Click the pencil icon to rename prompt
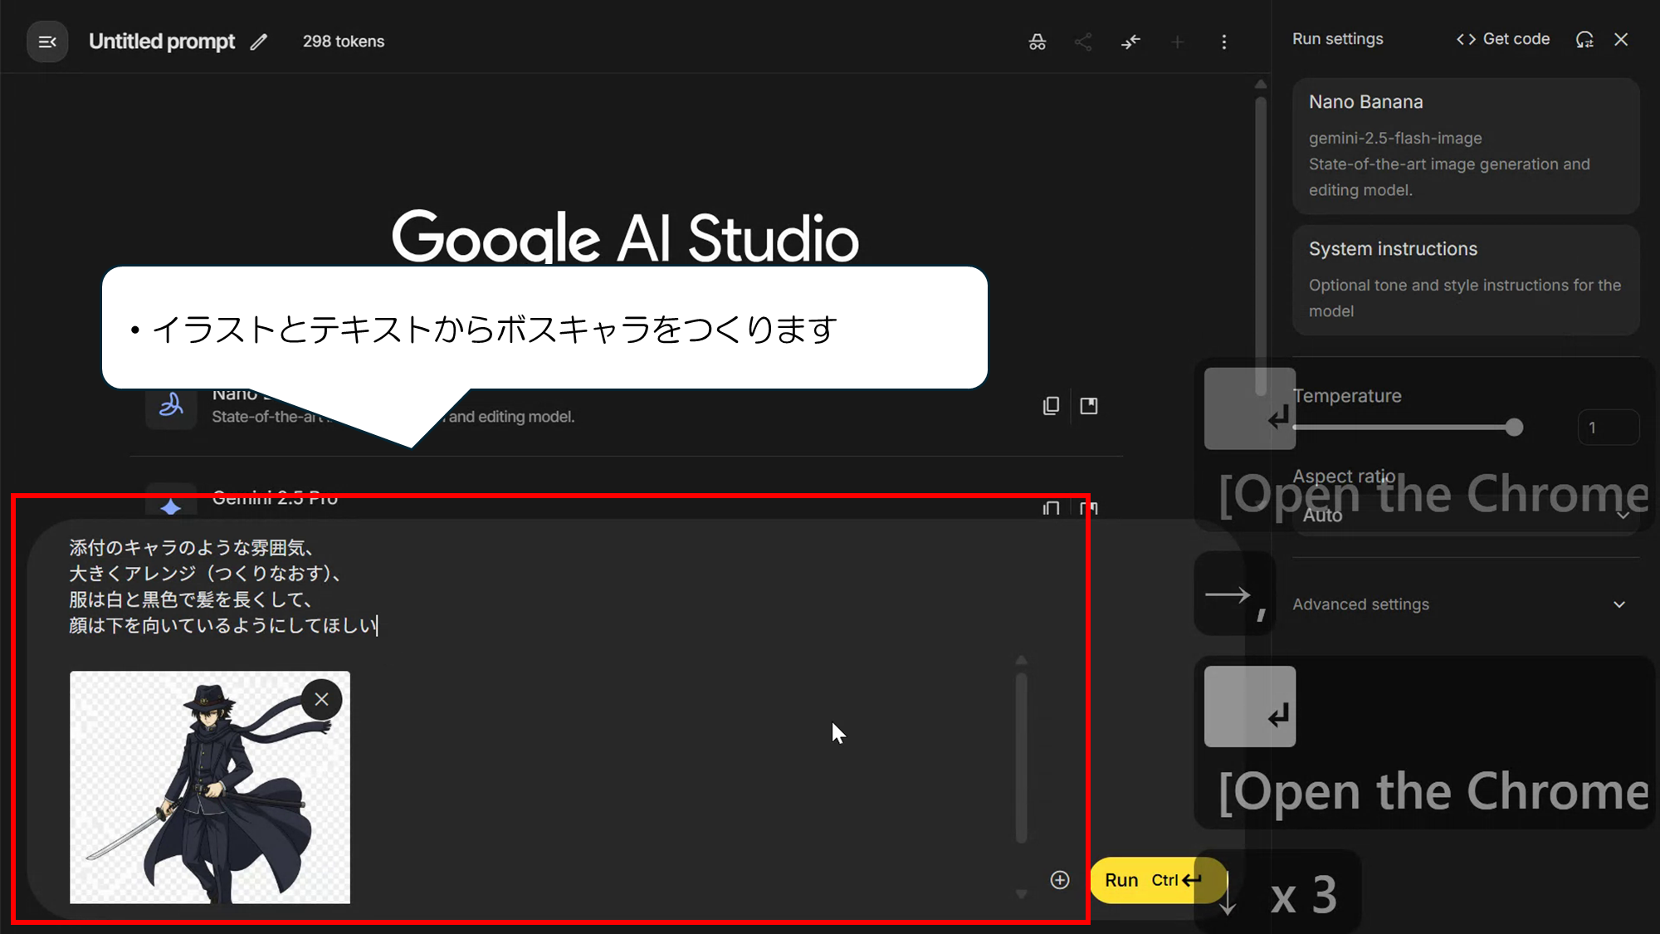Viewport: 1660px width, 934px height. 259,42
